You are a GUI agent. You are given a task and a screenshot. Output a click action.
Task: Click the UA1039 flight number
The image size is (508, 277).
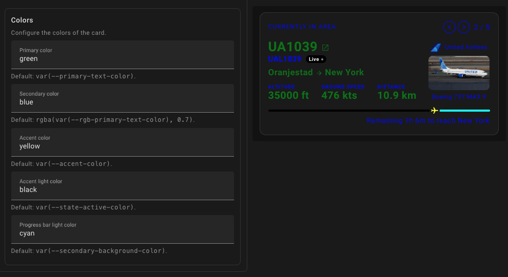[x=292, y=47]
